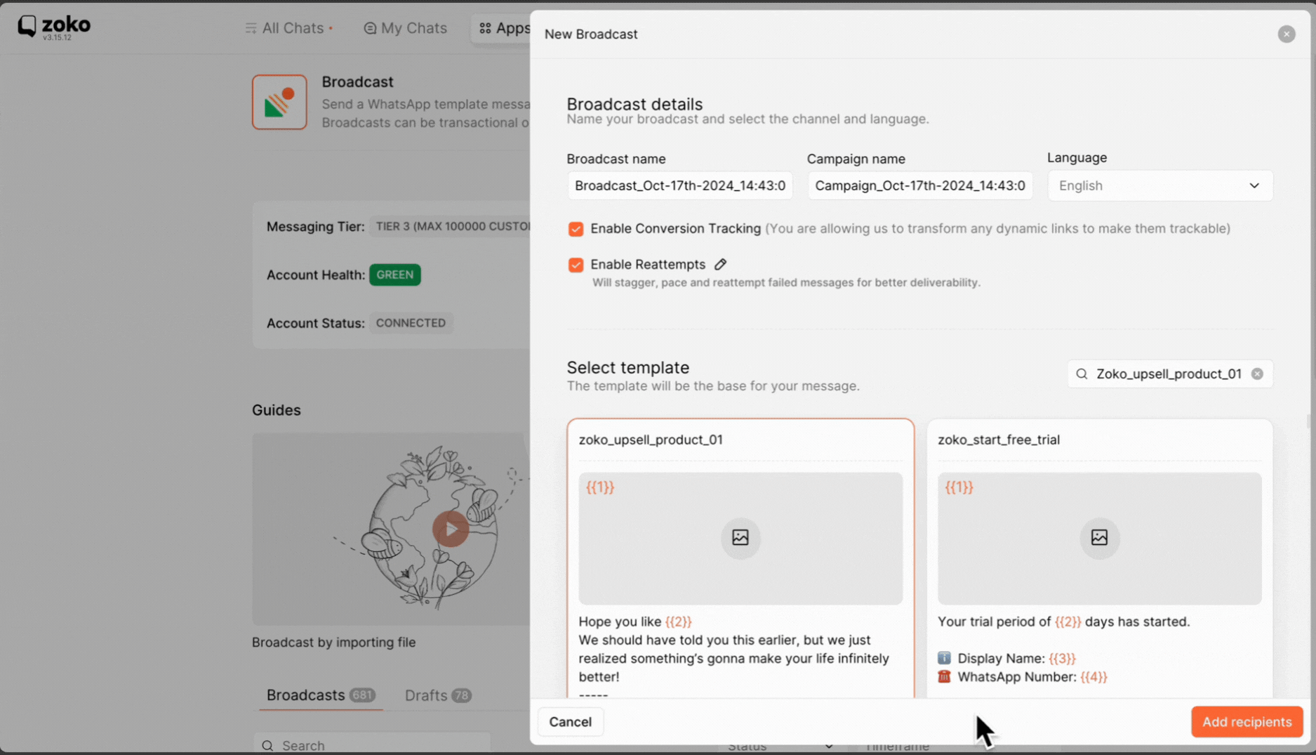Click the Apps grid icon

(x=485, y=28)
